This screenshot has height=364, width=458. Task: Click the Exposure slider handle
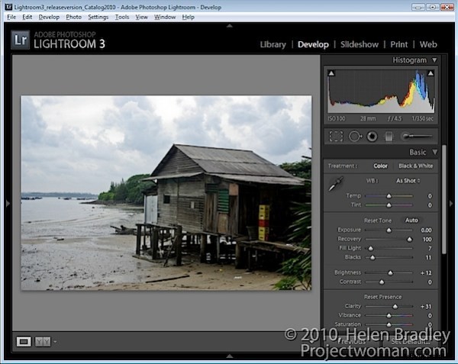click(x=389, y=230)
